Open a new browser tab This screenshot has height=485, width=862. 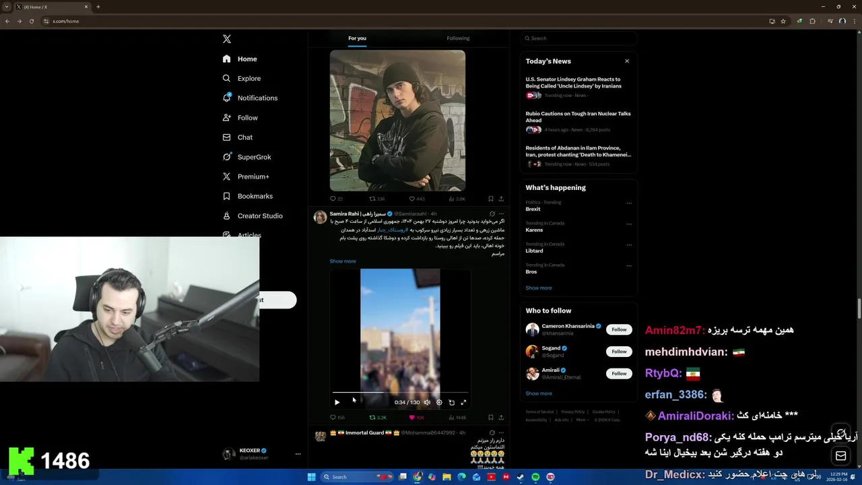(x=98, y=7)
